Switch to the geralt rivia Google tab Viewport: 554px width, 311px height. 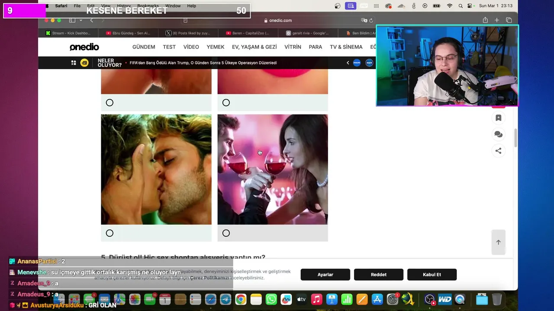tap(308, 33)
